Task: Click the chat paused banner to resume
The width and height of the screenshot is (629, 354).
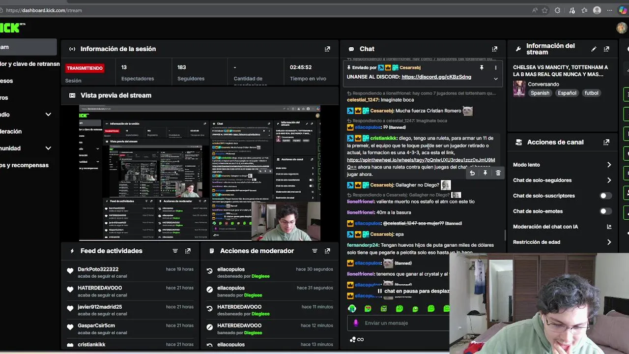Action: coord(413,291)
